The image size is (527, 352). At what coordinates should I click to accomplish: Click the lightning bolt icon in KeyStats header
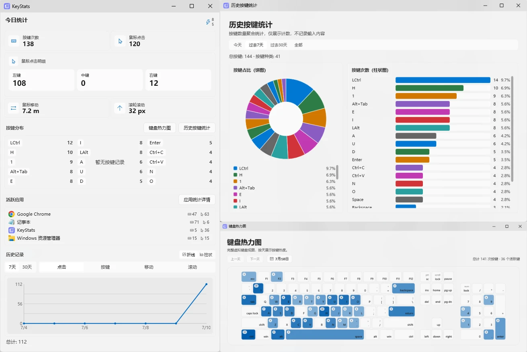tap(208, 22)
